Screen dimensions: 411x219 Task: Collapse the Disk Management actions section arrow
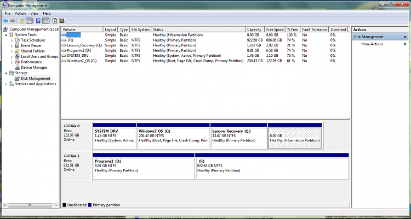[x=405, y=37]
